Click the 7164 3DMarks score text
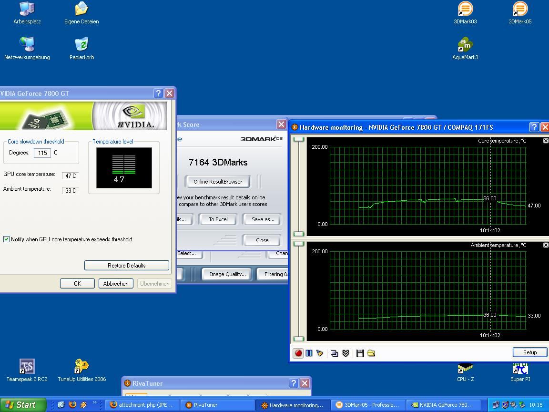This screenshot has width=549, height=412. (218, 162)
